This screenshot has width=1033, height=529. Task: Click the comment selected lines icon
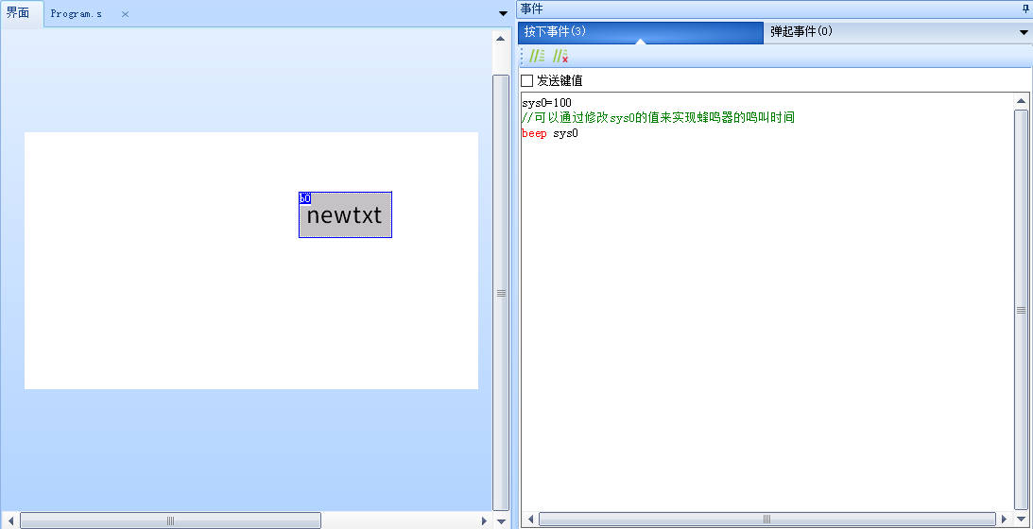click(537, 57)
